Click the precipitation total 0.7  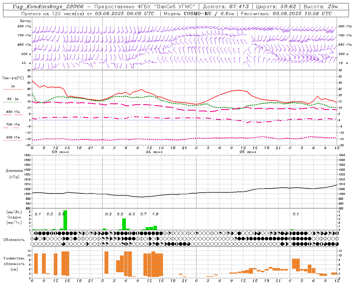click(x=143, y=214)
